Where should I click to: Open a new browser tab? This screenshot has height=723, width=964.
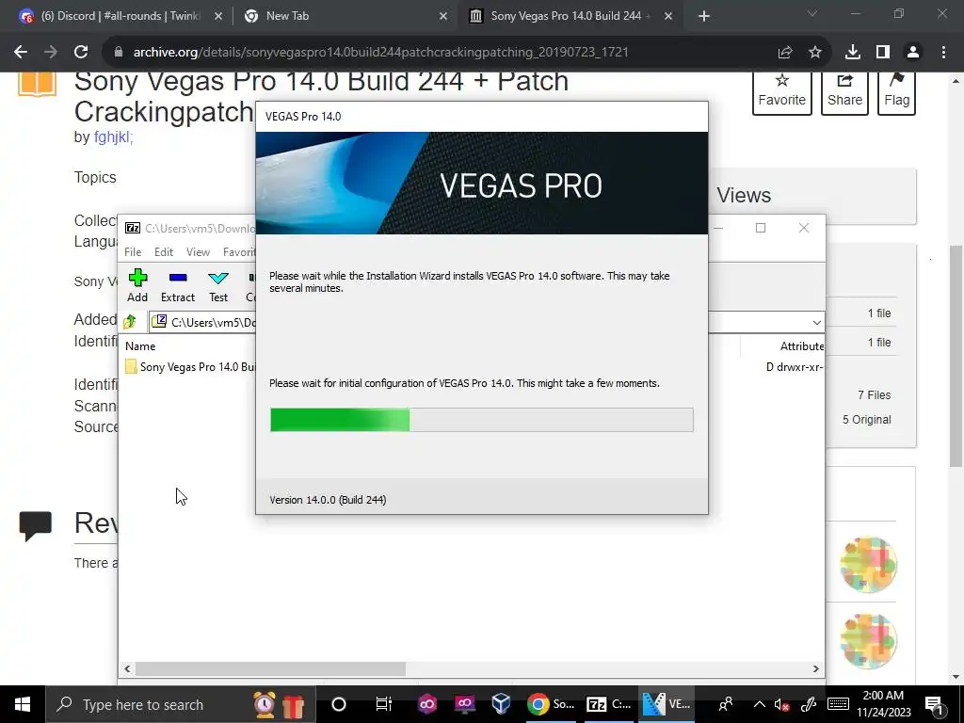[704, 16]
